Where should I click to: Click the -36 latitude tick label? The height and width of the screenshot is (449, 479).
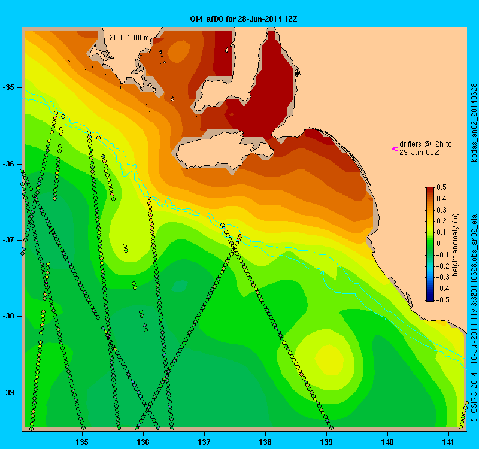pyautogui.click(x=8, y=164)
